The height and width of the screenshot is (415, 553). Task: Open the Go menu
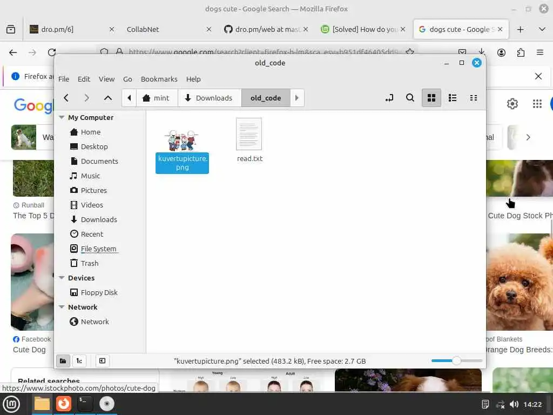click(x=127, y=79)
